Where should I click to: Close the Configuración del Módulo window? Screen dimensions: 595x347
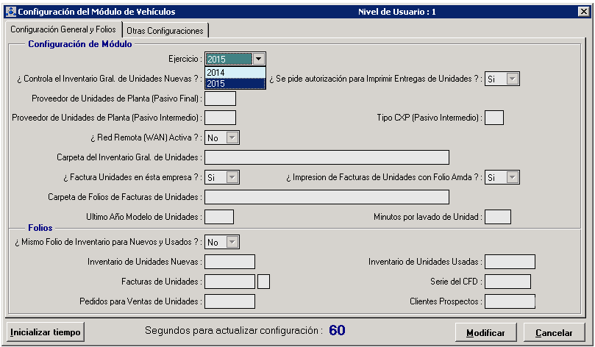pyautogui.click(x=582, y=12)
